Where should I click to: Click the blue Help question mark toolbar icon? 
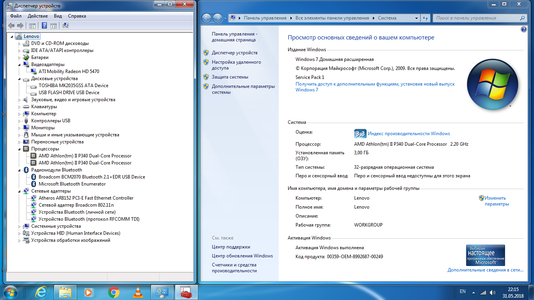44,25
